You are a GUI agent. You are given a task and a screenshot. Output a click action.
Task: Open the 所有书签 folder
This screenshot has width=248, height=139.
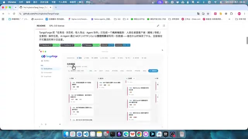tap(241, 19)
